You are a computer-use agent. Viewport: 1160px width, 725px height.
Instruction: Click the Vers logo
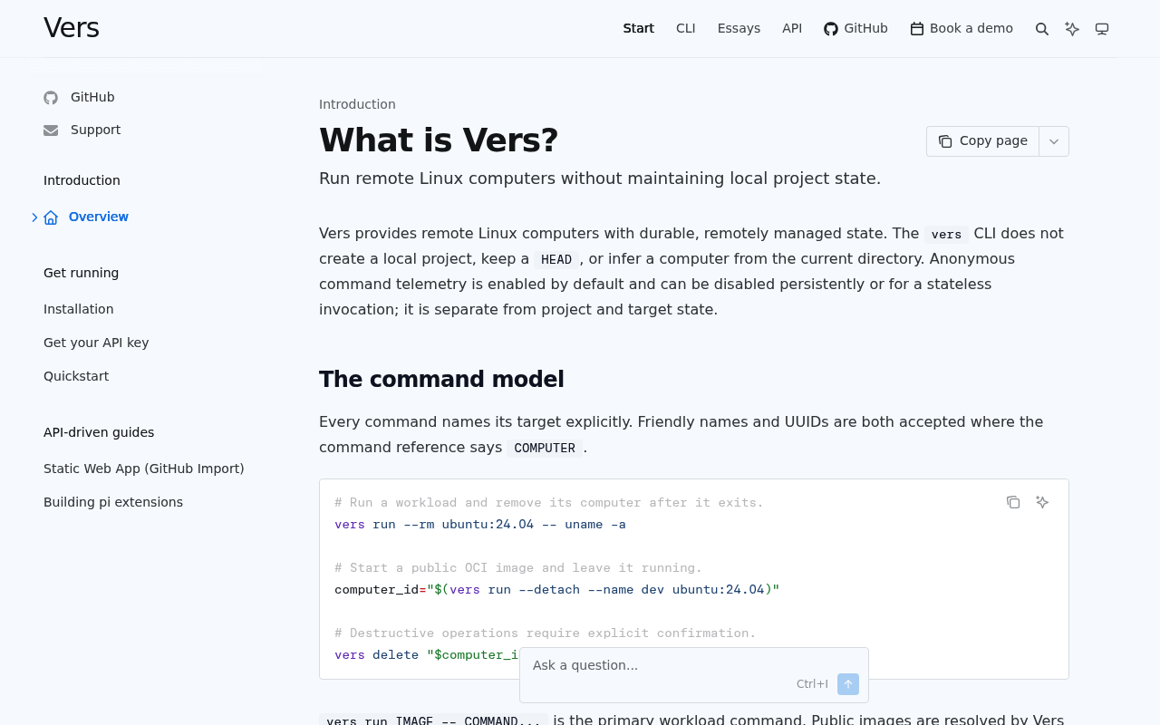click(72, 28)
